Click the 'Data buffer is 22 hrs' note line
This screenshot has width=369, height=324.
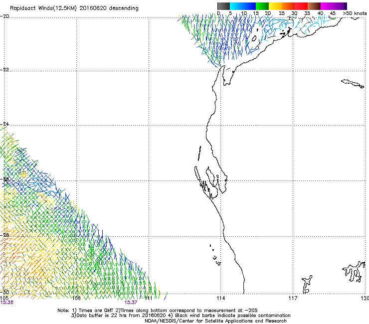pyautogui.click(x=181, y=316)
